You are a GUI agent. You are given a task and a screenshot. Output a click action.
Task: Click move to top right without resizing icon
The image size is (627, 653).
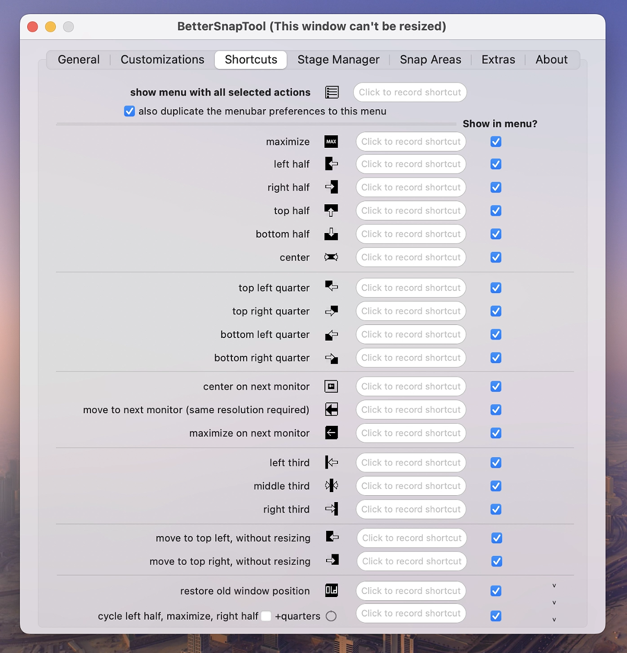click(332, 560)
